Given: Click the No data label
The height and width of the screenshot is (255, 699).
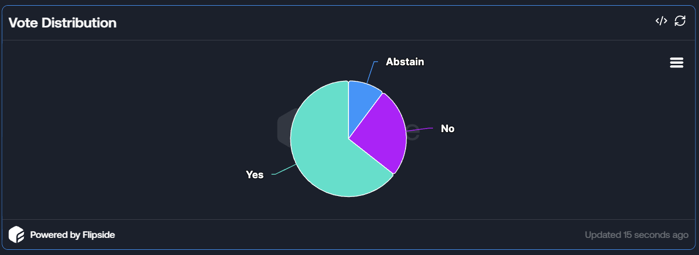Looking at the screenshot, I should coord(448,129).
